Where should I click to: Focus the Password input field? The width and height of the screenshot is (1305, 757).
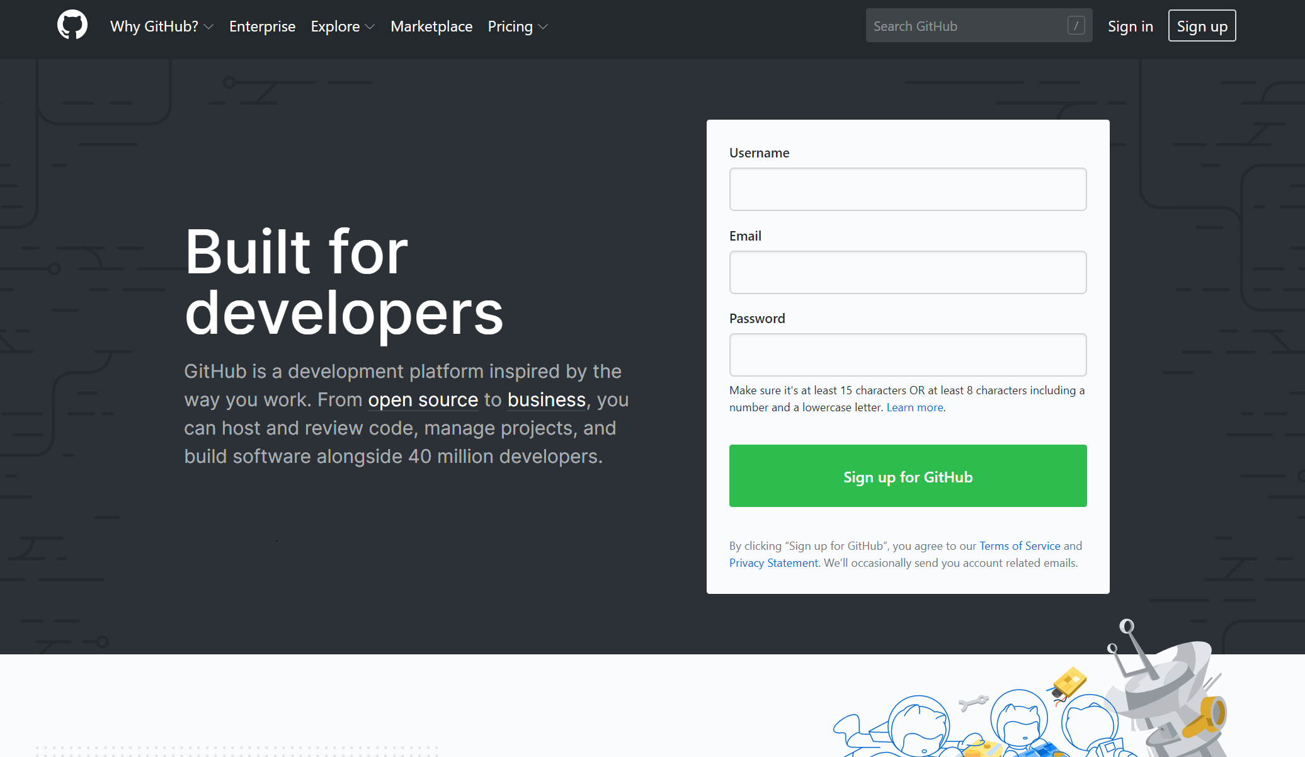[908, 355]
